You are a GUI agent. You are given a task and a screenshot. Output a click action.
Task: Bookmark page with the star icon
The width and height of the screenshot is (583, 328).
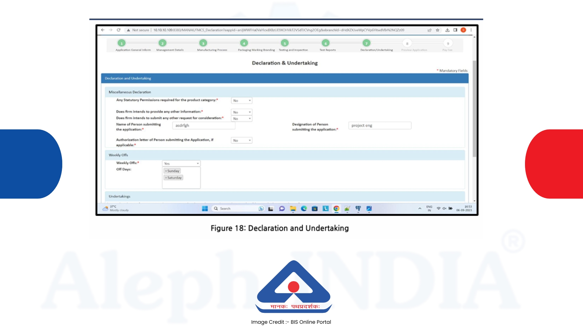tap(438, 30)
